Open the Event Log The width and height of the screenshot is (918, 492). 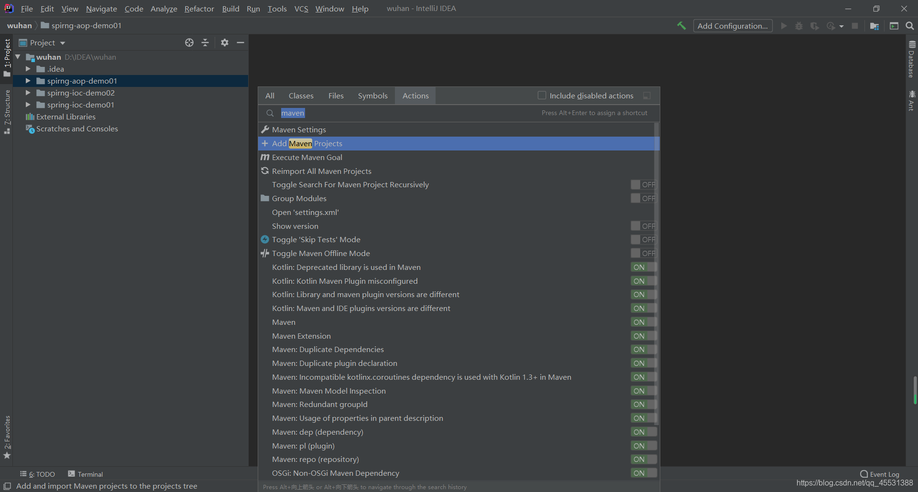tap(880, 474)
